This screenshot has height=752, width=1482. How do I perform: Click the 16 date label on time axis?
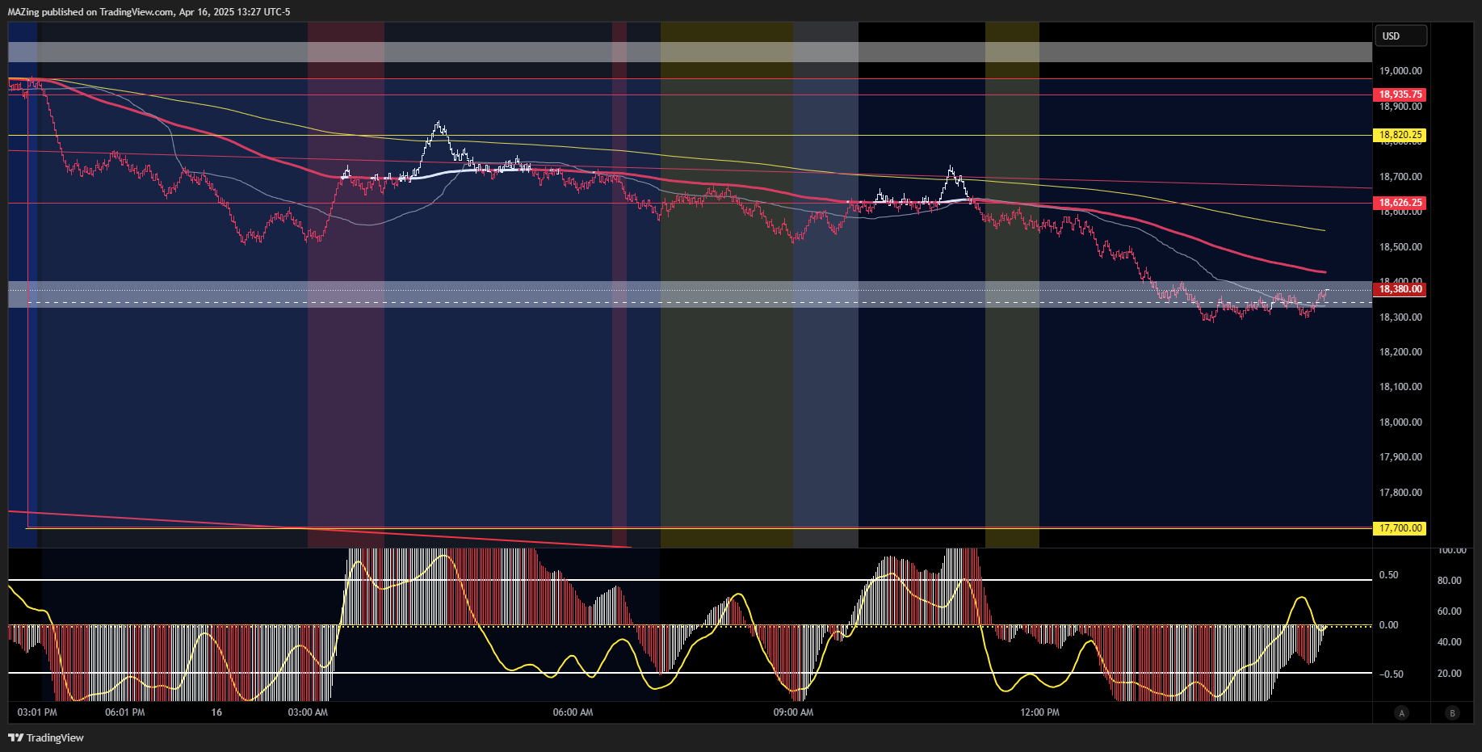pos(216,712)
